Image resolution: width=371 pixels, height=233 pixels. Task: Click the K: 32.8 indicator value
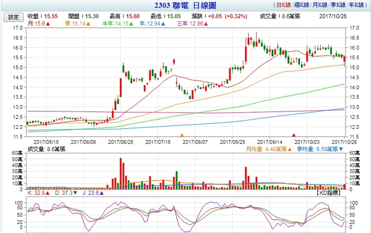[36, 193]
